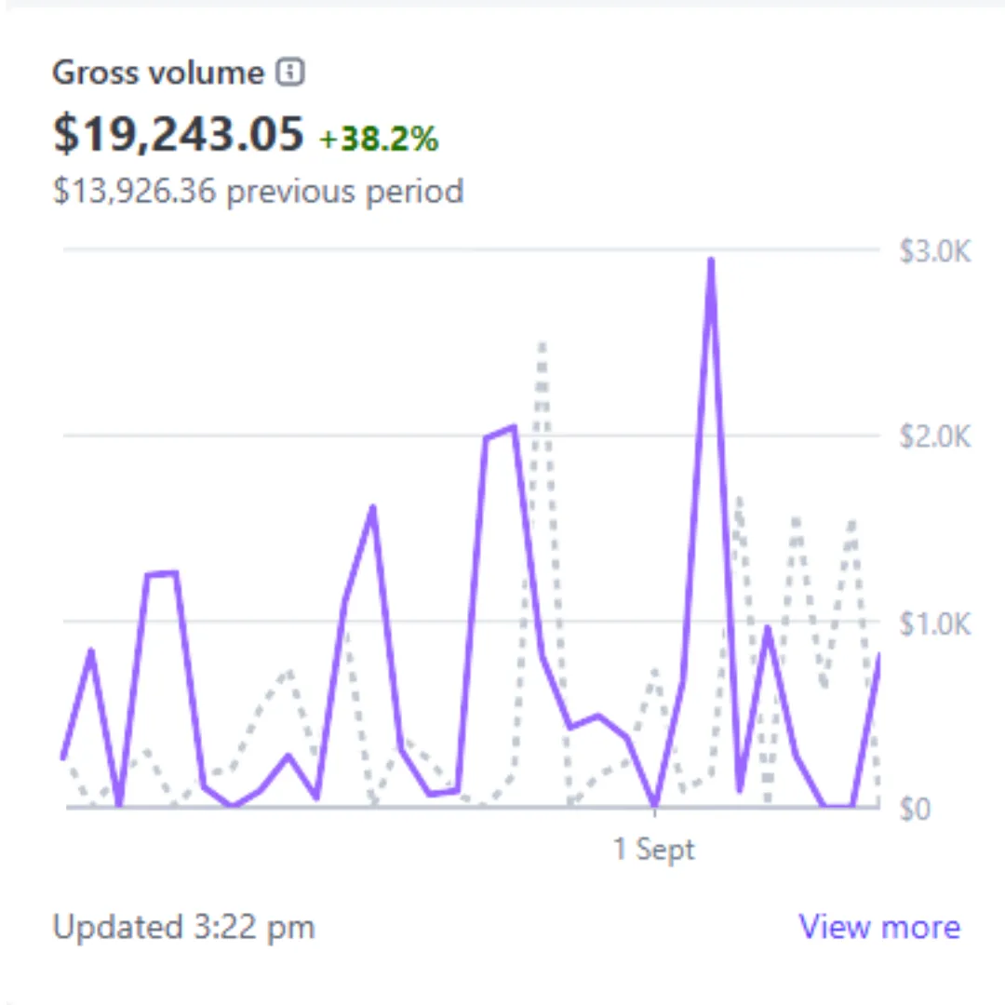Click the tallest purple peak near $3.0K

711,261
